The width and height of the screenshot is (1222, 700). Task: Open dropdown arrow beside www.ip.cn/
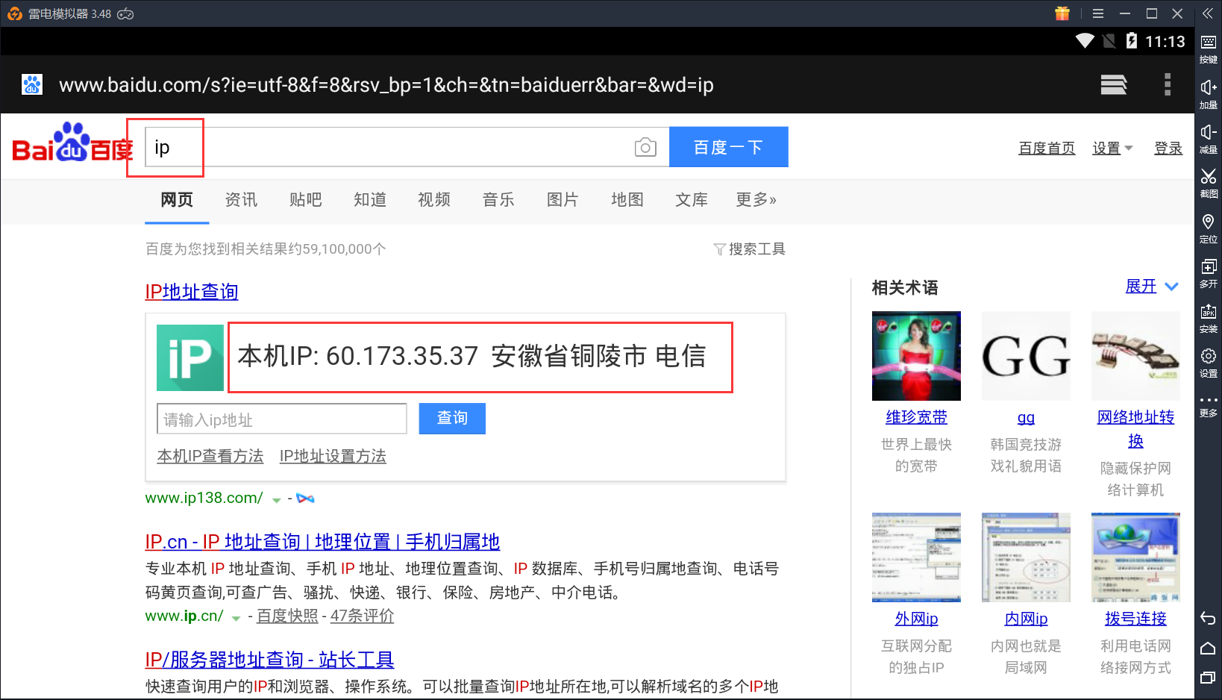(x=236, y=618)
